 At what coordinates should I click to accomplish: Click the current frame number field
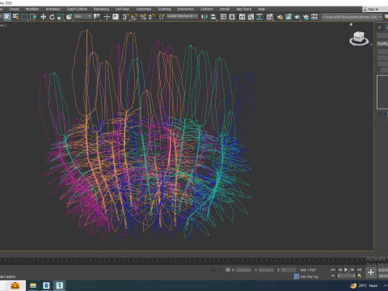point(346,276)
